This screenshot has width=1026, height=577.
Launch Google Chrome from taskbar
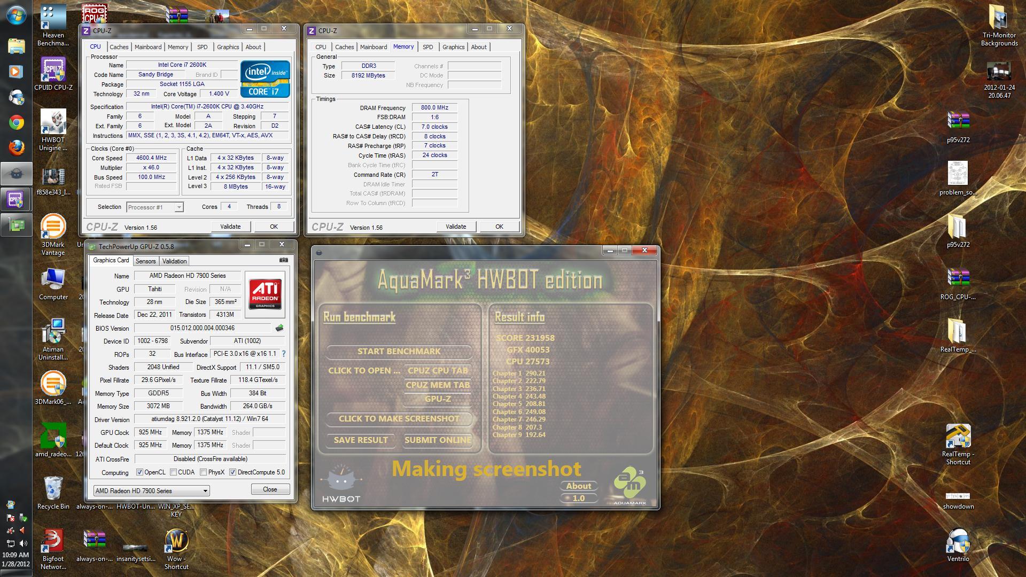pos(16,122)
